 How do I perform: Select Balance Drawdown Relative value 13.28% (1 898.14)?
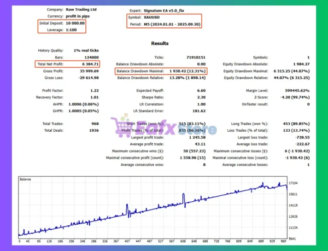pos(188,78)
